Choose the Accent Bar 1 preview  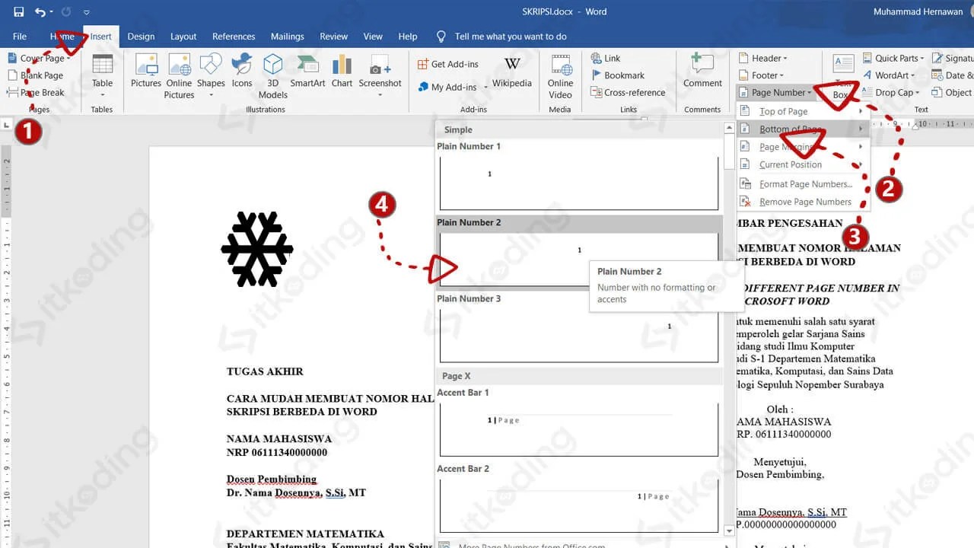coord(579,429)
